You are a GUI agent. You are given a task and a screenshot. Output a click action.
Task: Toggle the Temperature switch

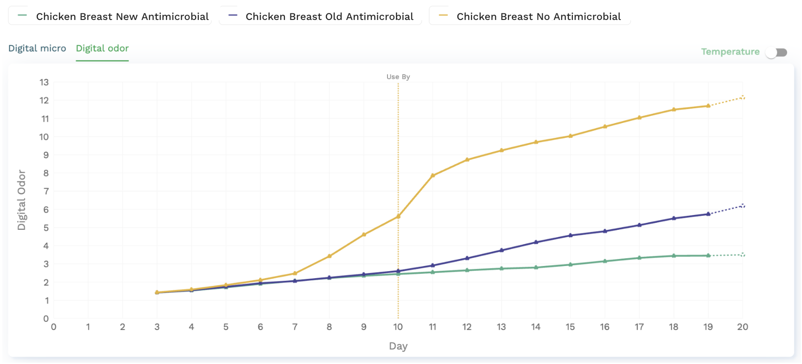(x=777, y=52)
